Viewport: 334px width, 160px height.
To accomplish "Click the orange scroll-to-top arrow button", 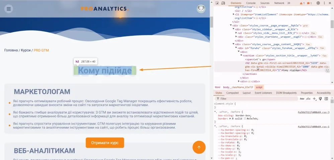I will [x=199, y=147].
